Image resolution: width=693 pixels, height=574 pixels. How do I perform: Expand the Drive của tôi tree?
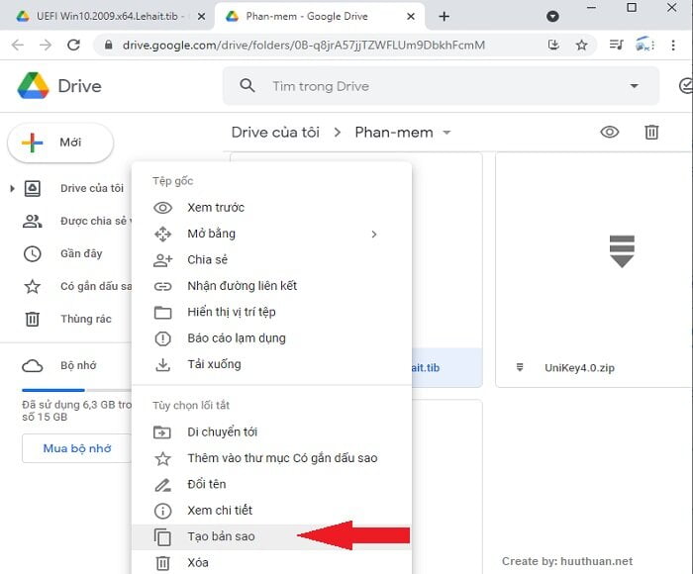(12, 188)
